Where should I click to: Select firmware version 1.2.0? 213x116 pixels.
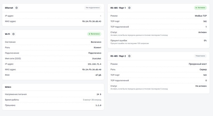coord(98,105)
